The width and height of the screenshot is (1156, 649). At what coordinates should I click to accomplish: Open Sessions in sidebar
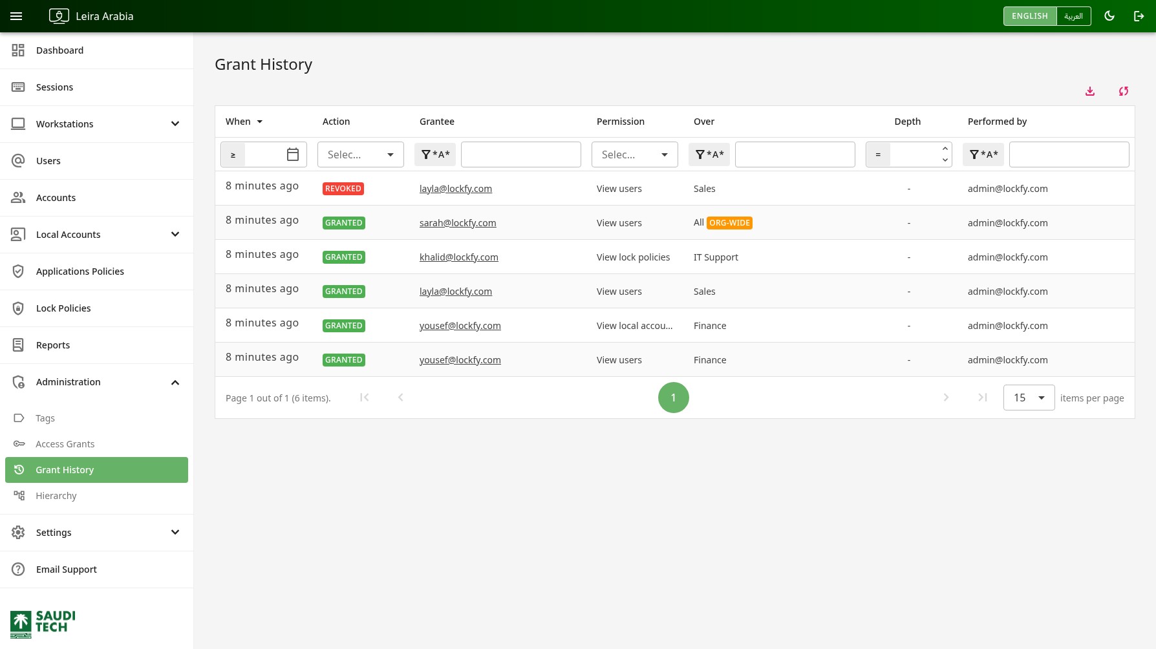coord(96,87)
